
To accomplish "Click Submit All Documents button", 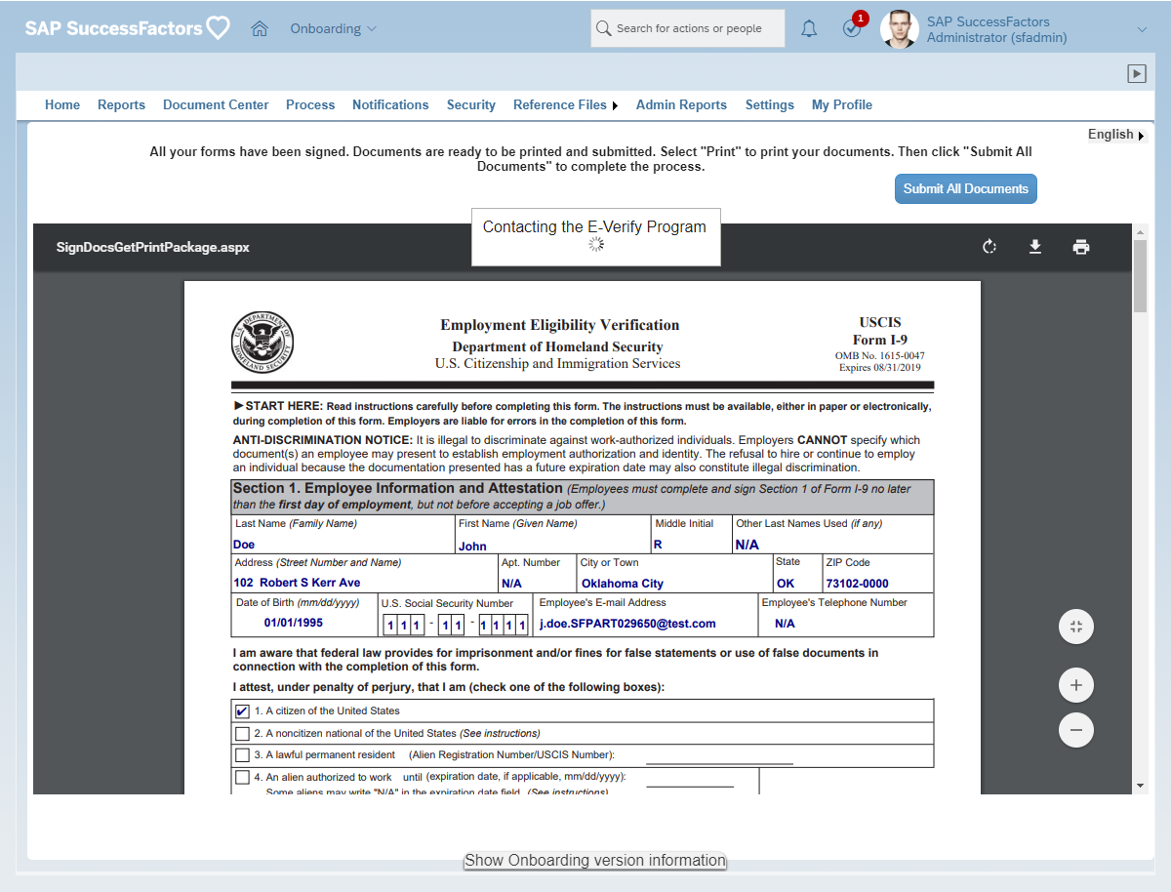I will [x=966, y=189].
